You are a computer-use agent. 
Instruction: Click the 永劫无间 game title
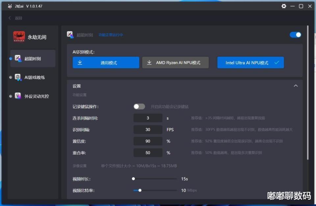(37, 37)
